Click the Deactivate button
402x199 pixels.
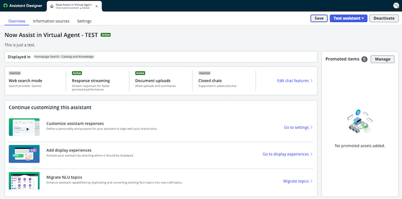pyautogui.click(x=384, y=18)
